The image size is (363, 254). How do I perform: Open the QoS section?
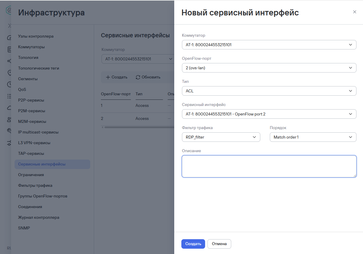22,90
